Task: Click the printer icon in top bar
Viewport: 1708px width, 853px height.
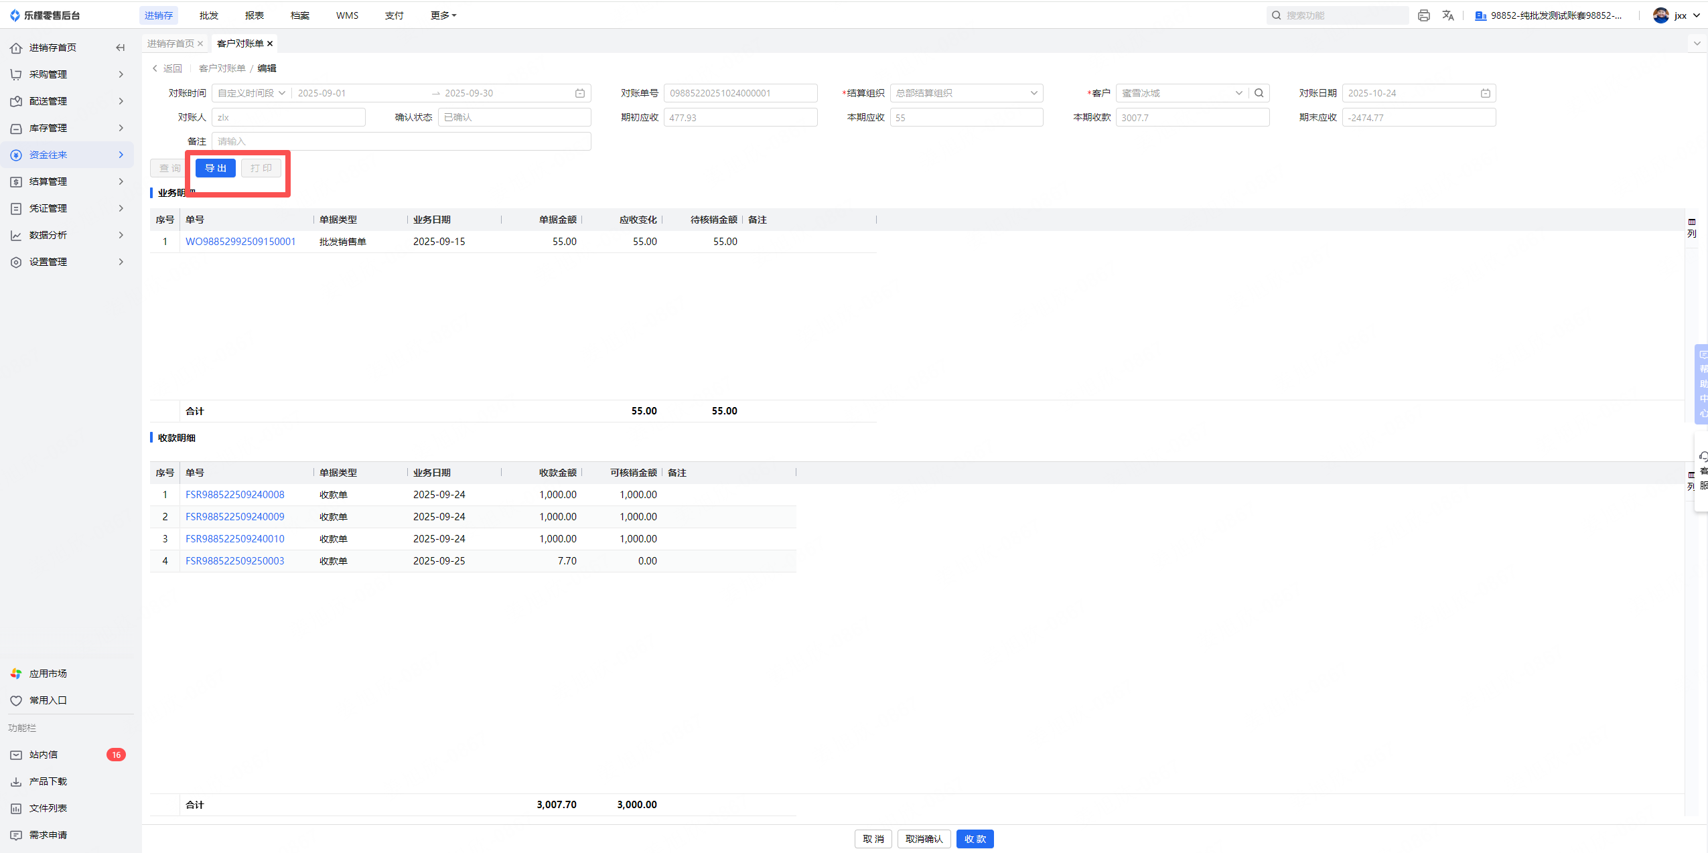Action: [x=1423, y=15]
